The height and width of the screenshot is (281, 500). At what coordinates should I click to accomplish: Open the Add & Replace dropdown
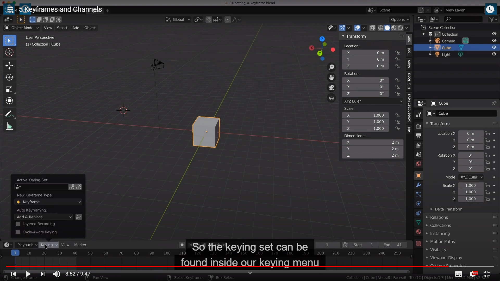(44, 217)
